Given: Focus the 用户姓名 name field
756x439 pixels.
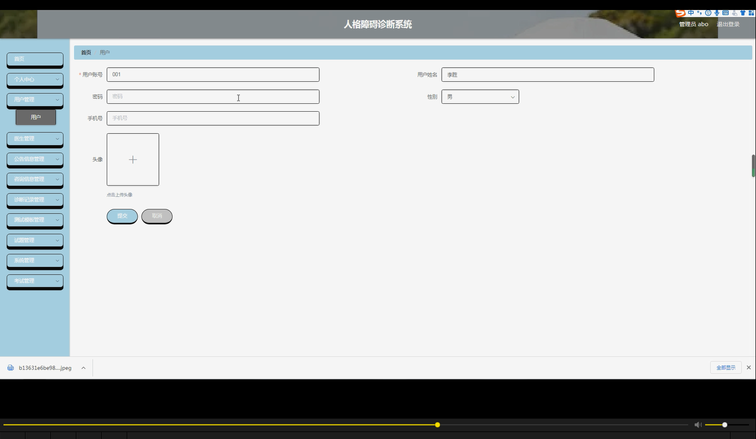Looking at the screenshot, I should tap(548, 74).
